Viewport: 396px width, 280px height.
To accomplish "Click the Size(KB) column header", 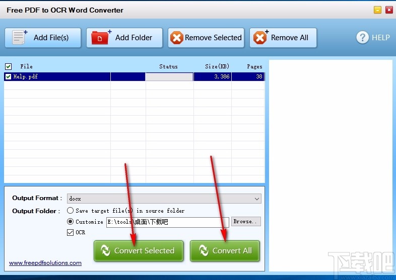I will [217, 66].
